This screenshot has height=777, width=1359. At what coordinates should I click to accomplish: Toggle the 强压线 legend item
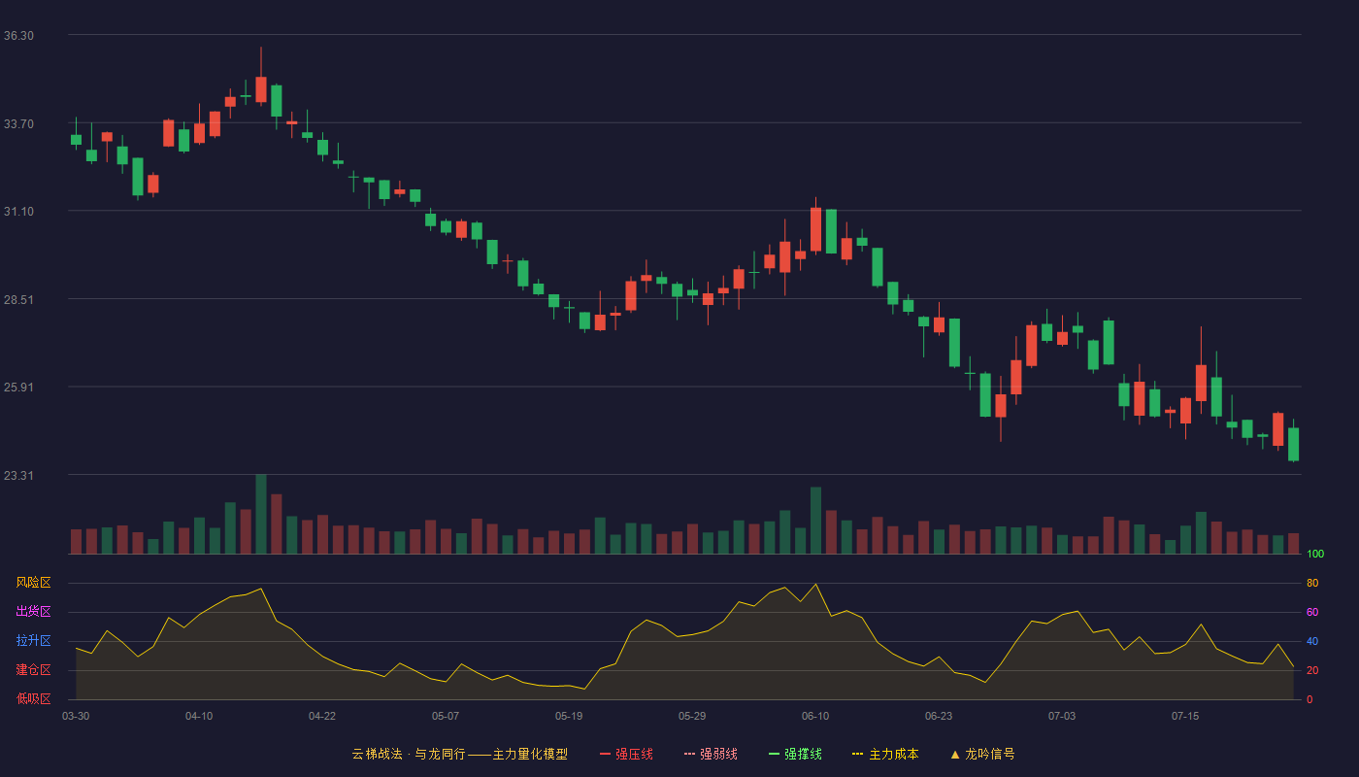pyautogui.click(x=626, y=754)
